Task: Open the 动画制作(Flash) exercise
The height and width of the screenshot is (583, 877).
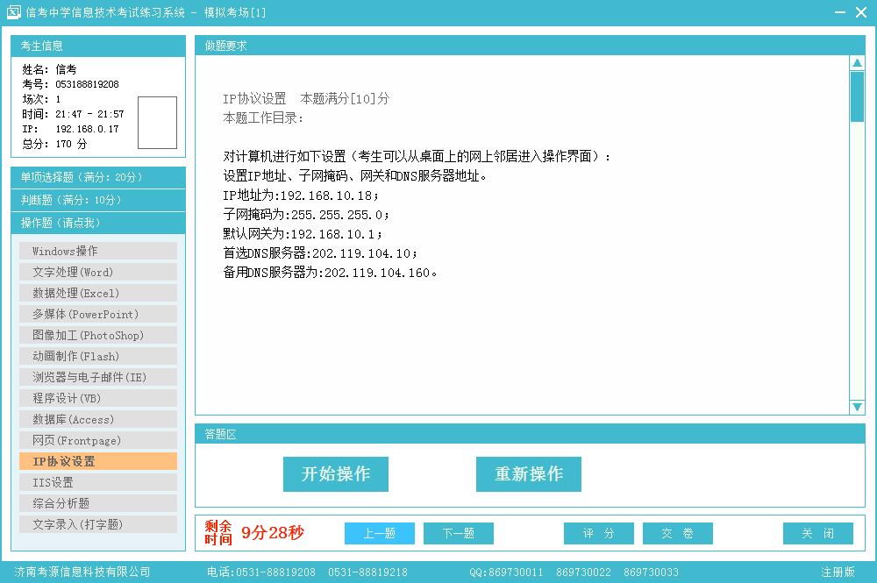Action: (97, 356)
